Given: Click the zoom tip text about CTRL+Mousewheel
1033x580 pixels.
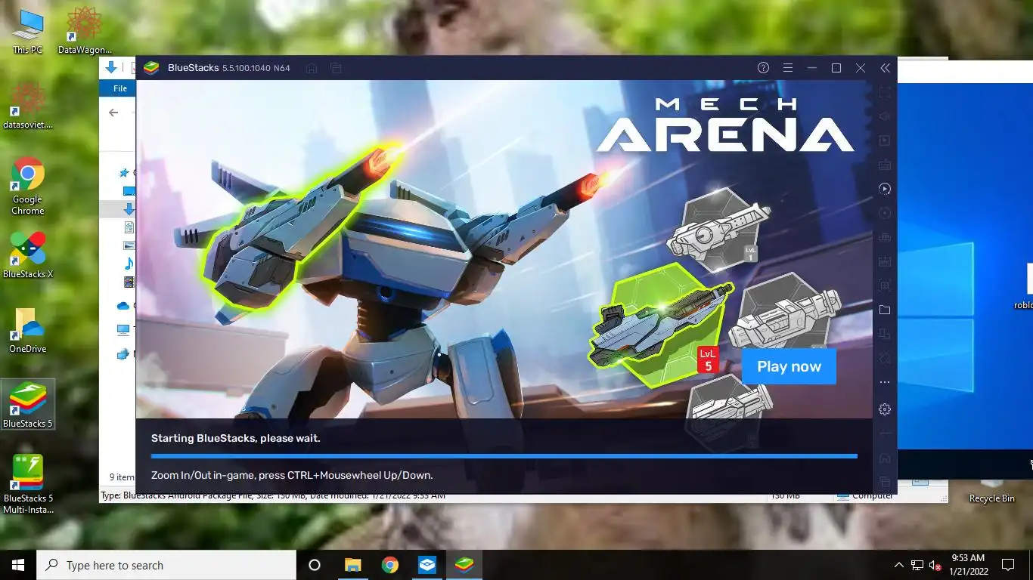Looking at the screenshot, I should click(x=292, y=475).
